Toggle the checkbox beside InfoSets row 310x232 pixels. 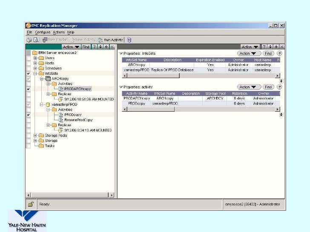[x=29, y=74]
